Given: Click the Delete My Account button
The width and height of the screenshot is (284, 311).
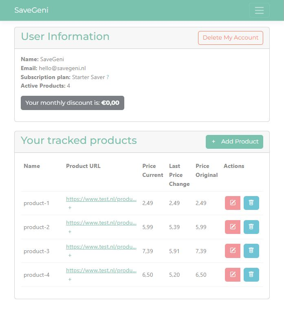Looking at the screenshot, I should point(230,38).
